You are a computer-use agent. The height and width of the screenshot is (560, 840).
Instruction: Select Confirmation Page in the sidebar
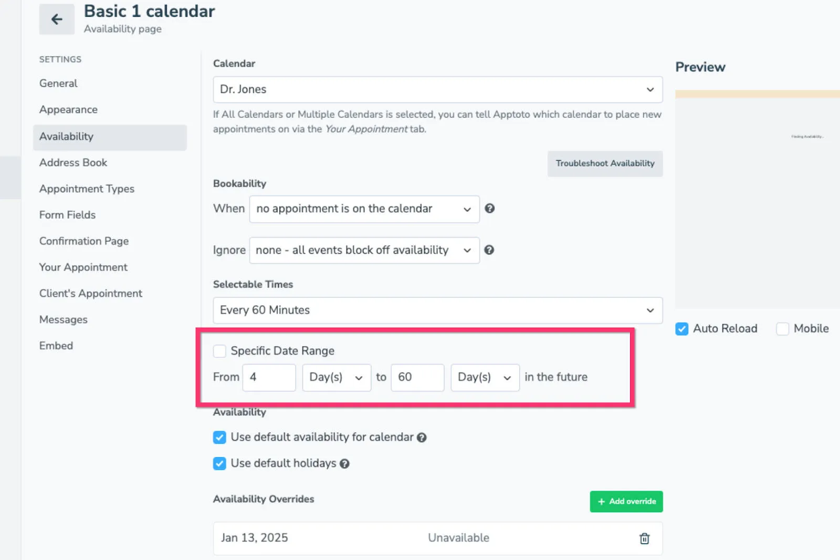(83, 241)
